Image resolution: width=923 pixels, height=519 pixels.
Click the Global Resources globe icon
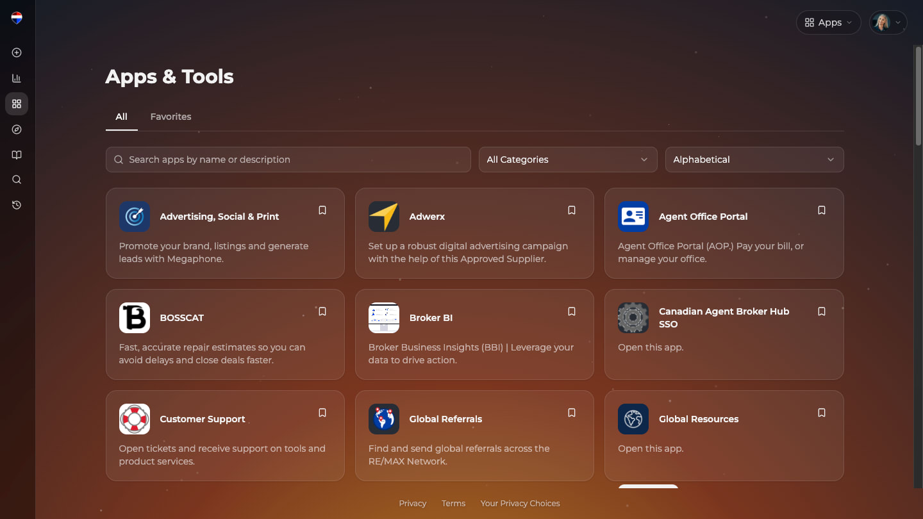[x=633, y=419]
